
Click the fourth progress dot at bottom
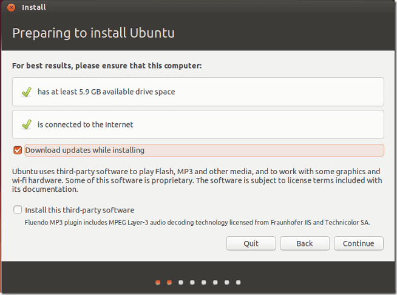coord(192,282)
